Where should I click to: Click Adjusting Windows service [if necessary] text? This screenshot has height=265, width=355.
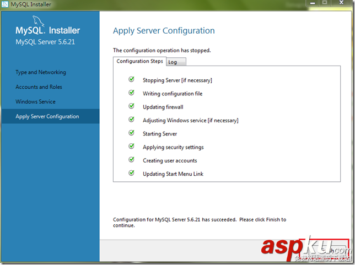coord(191,121)
